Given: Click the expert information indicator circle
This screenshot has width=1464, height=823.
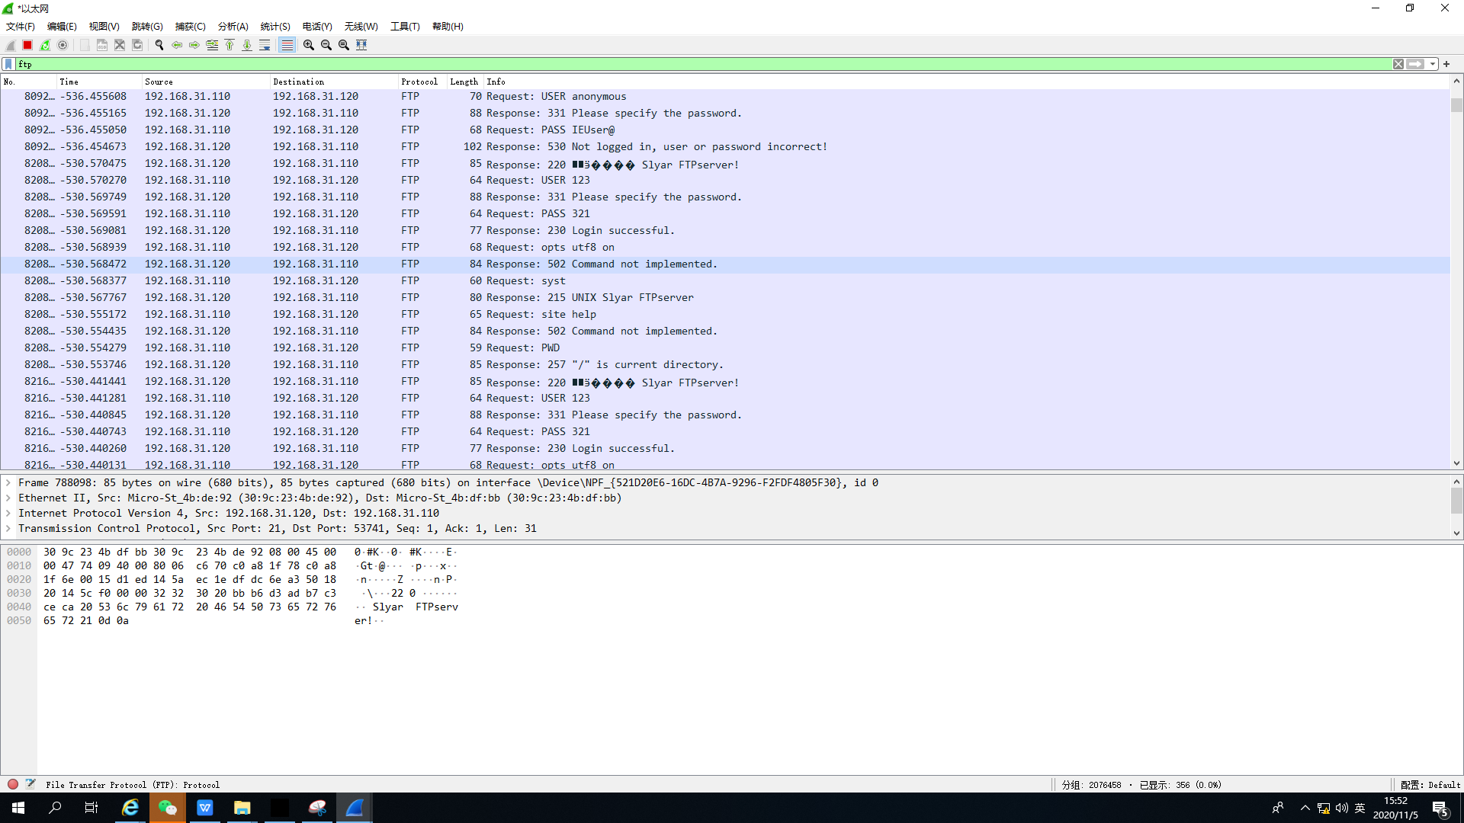Looking at the screenshot, I should pyautogui.click(x=13, y=784).
